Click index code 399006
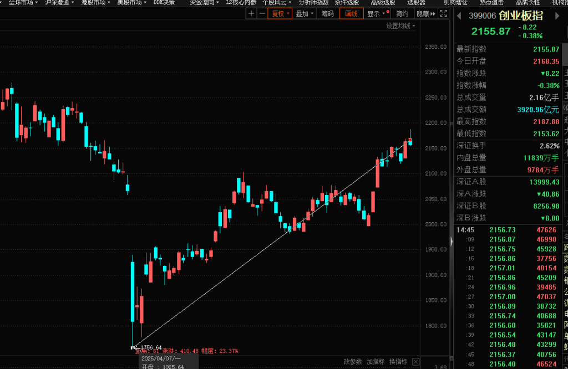This screenshot has width=568, height=369. pos(482,16)
